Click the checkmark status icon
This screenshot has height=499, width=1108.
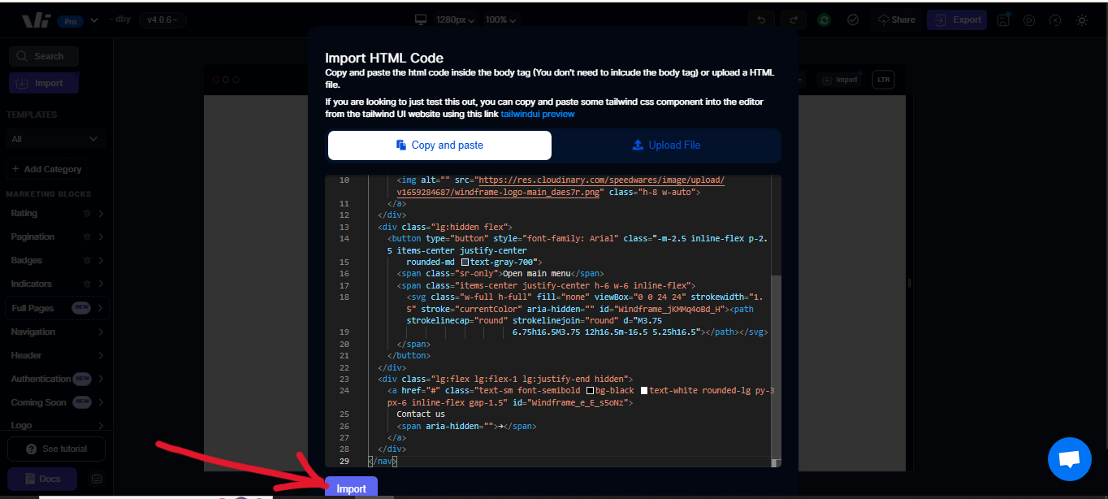click(853, 19)
